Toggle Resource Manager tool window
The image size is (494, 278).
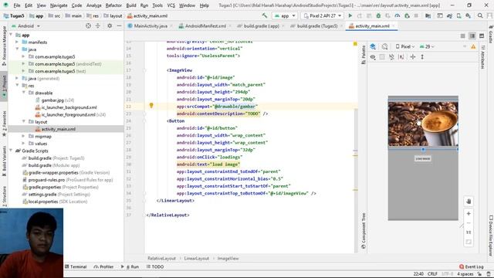[4, 46]
